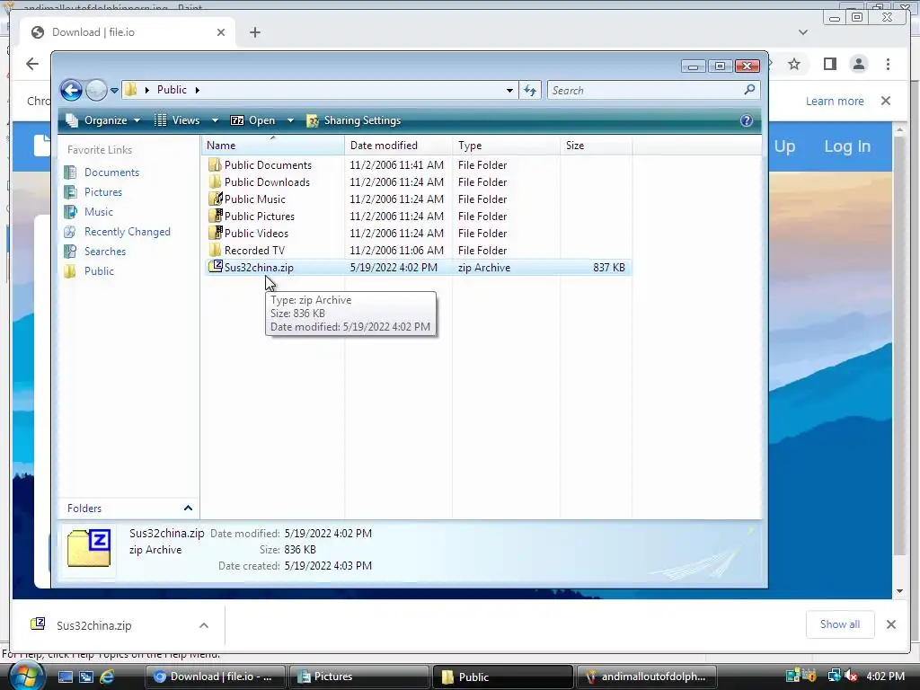Click the Chrome page scroll down arrow
This screenshot has height=690, width=920.
(x=900, y=591)
